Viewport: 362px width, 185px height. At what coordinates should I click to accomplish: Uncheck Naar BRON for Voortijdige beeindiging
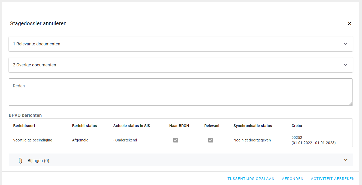(x=176, y=140)
